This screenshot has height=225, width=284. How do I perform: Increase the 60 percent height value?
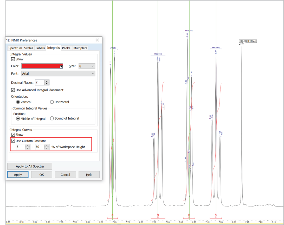(46, 146)
